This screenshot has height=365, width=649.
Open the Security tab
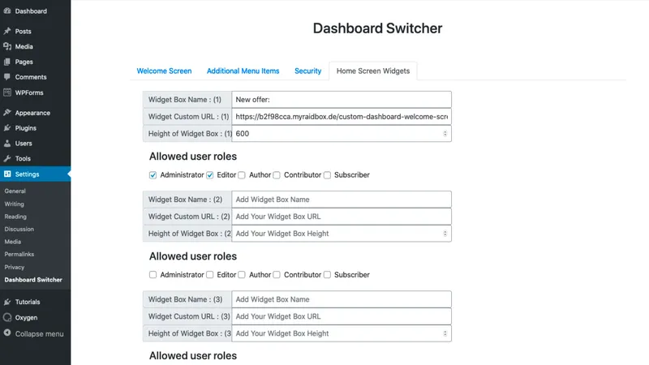[x=308, y=71]
